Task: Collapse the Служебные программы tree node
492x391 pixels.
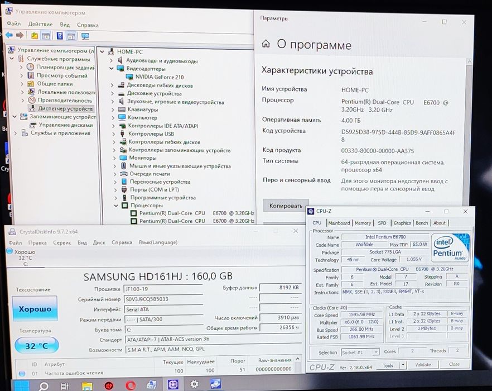Action: pyautogui.click(x=12, y=59)
